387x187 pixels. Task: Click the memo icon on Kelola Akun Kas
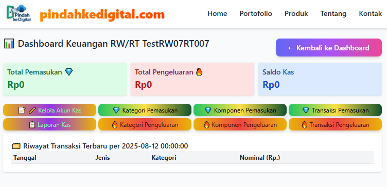tap(22, 110)
